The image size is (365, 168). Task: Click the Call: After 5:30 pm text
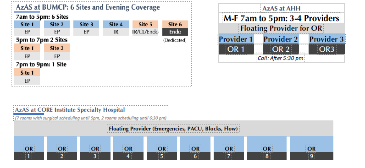281,58
